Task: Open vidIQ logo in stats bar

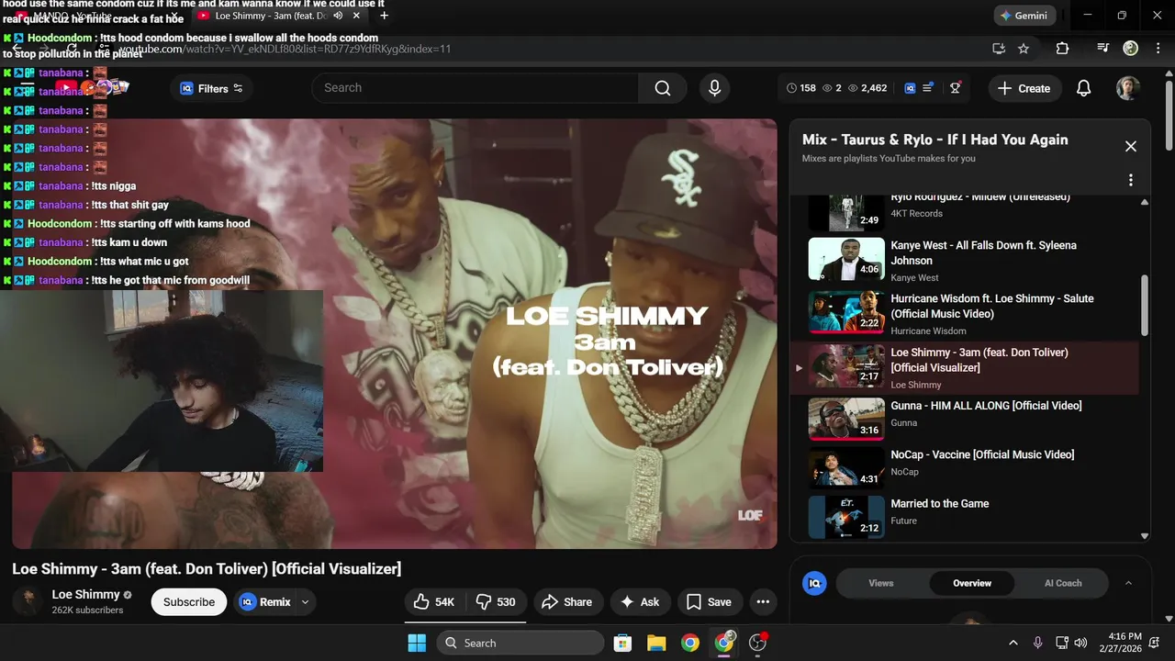Action: (910, 88)
